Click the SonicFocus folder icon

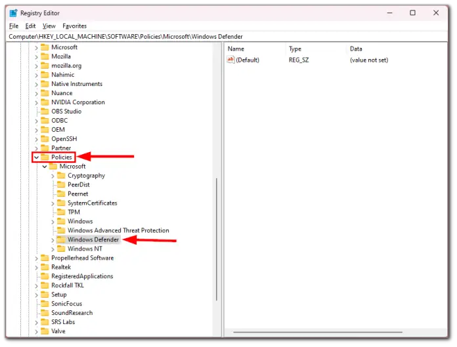[45, 304]
